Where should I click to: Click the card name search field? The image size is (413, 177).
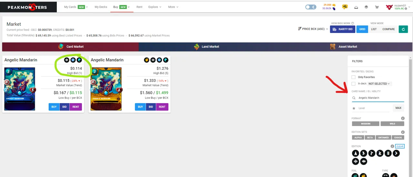coord(378,98)
